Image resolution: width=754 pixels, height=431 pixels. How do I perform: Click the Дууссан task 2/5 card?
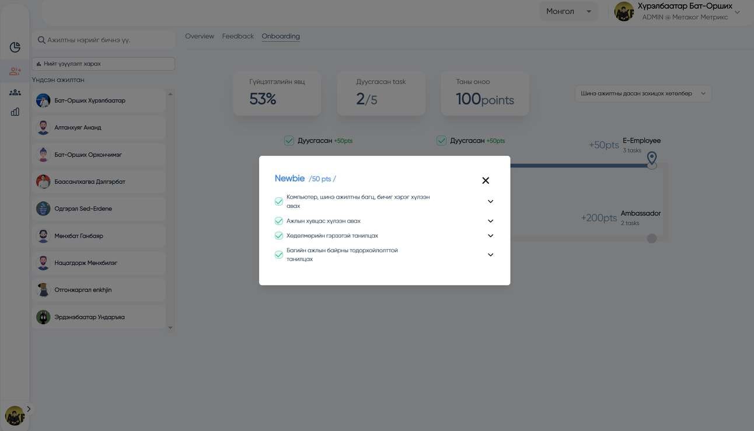pos(381,93)
